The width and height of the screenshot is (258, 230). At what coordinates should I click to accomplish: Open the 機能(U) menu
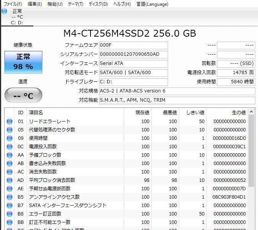tap(55, 4)
